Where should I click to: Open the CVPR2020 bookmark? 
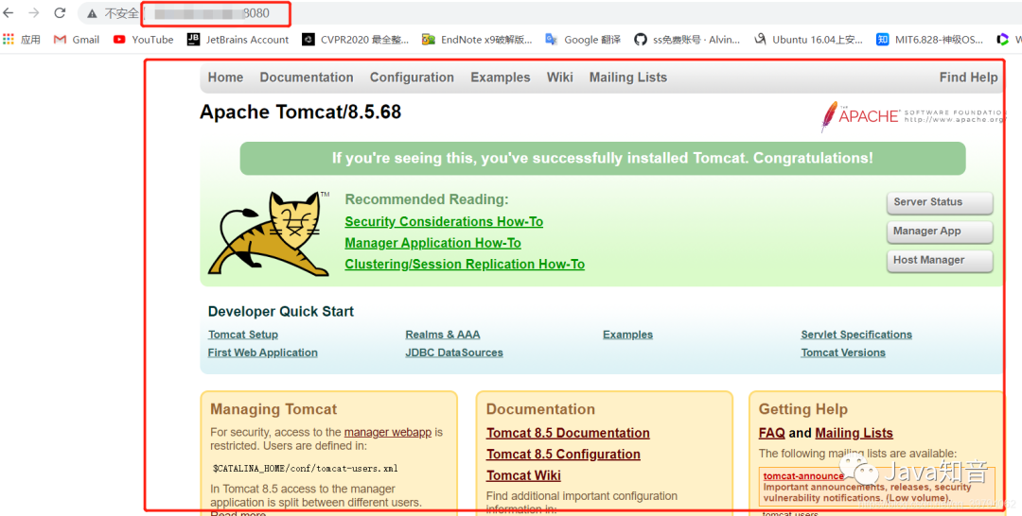(x=355, y=40)
